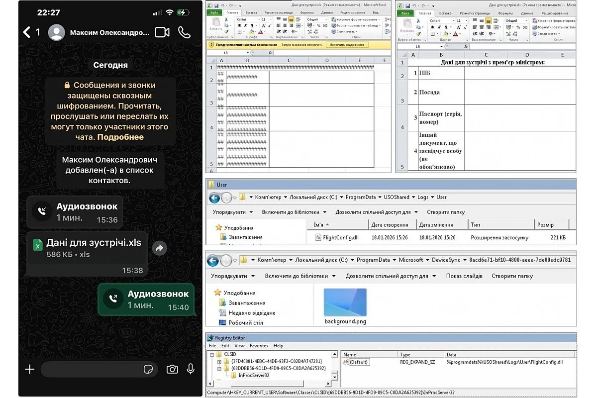Toggle the highlighted middle-align icon in right Excel
This screenshot has height=398, width=597.
point(489,21)
